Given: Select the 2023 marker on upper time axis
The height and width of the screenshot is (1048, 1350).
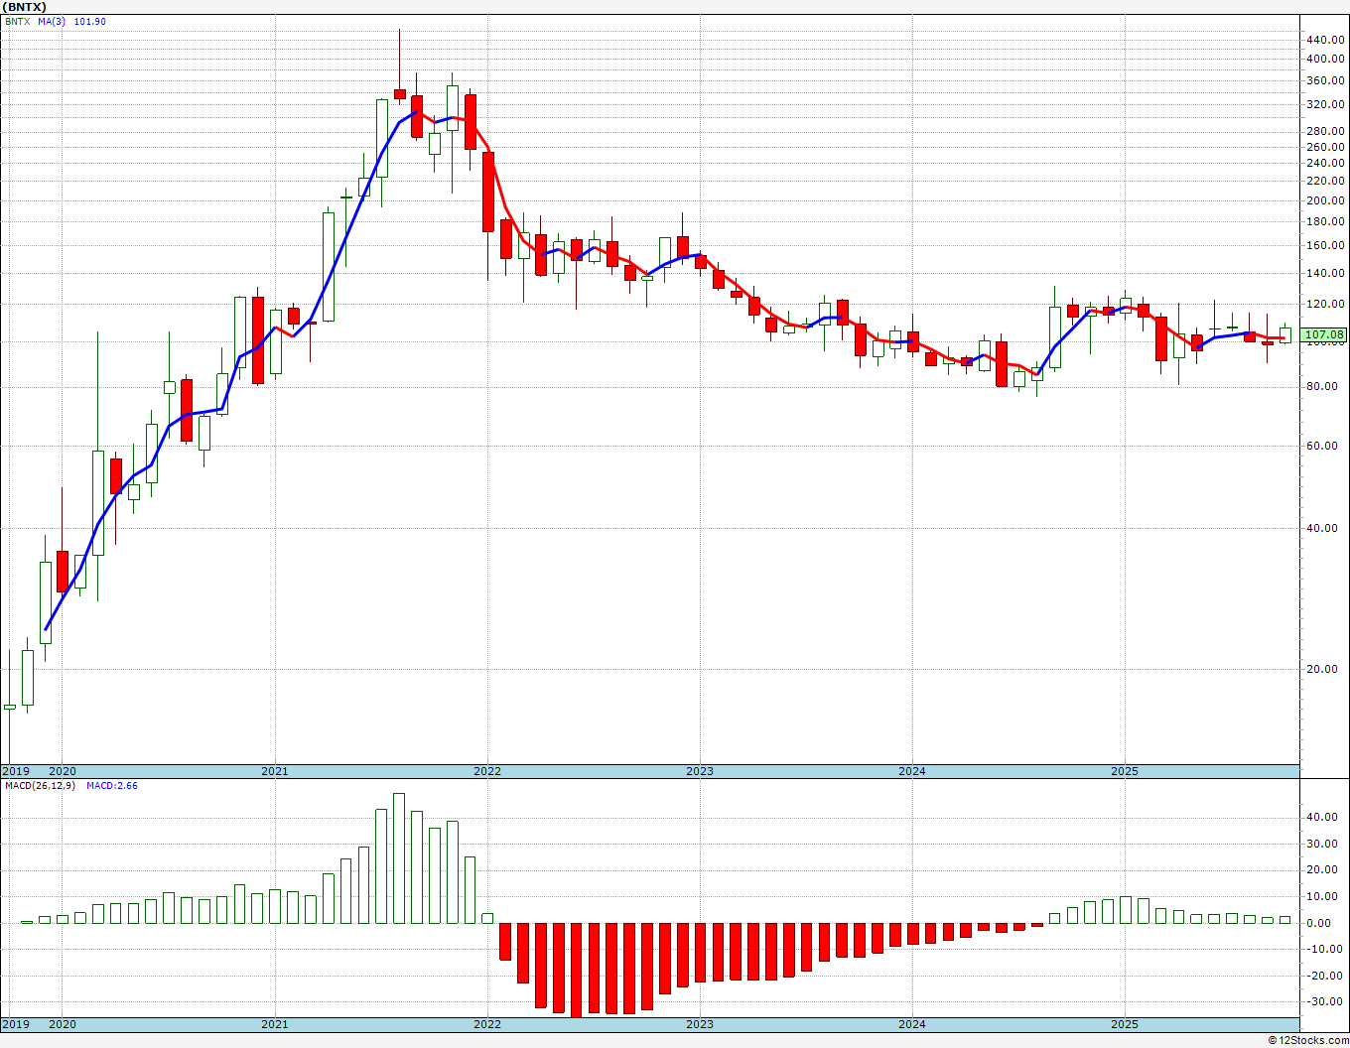Looking at the screenshot, I should (700, 771).
